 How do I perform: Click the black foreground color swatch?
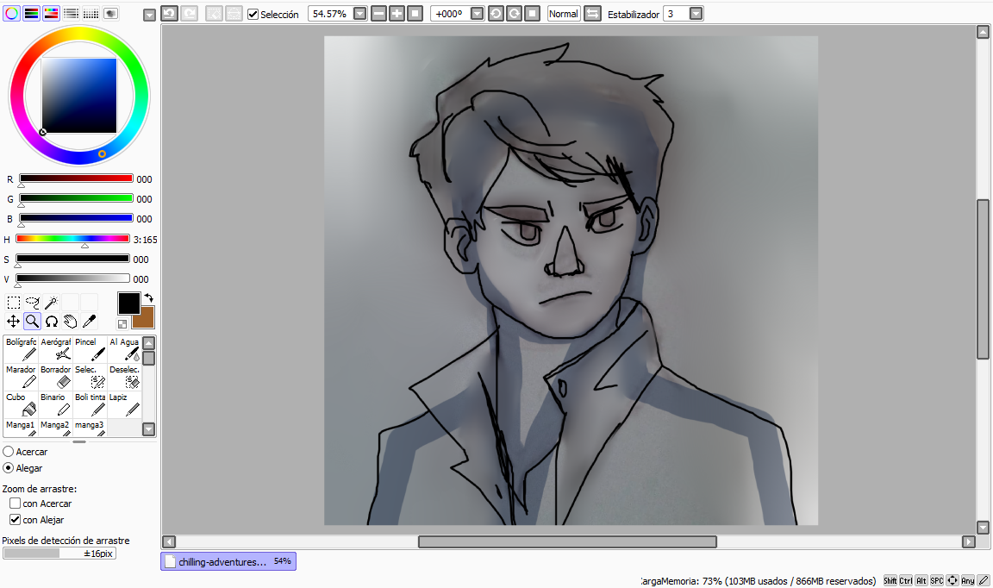tap(128, 303)
